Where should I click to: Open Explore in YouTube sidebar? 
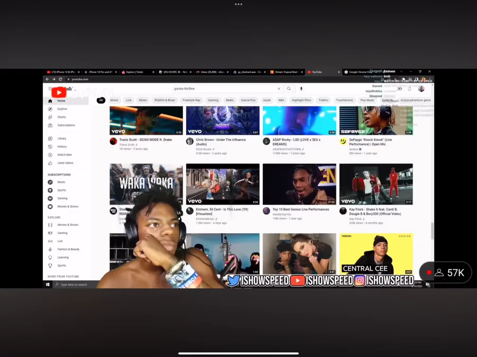[x=62, y=109]
